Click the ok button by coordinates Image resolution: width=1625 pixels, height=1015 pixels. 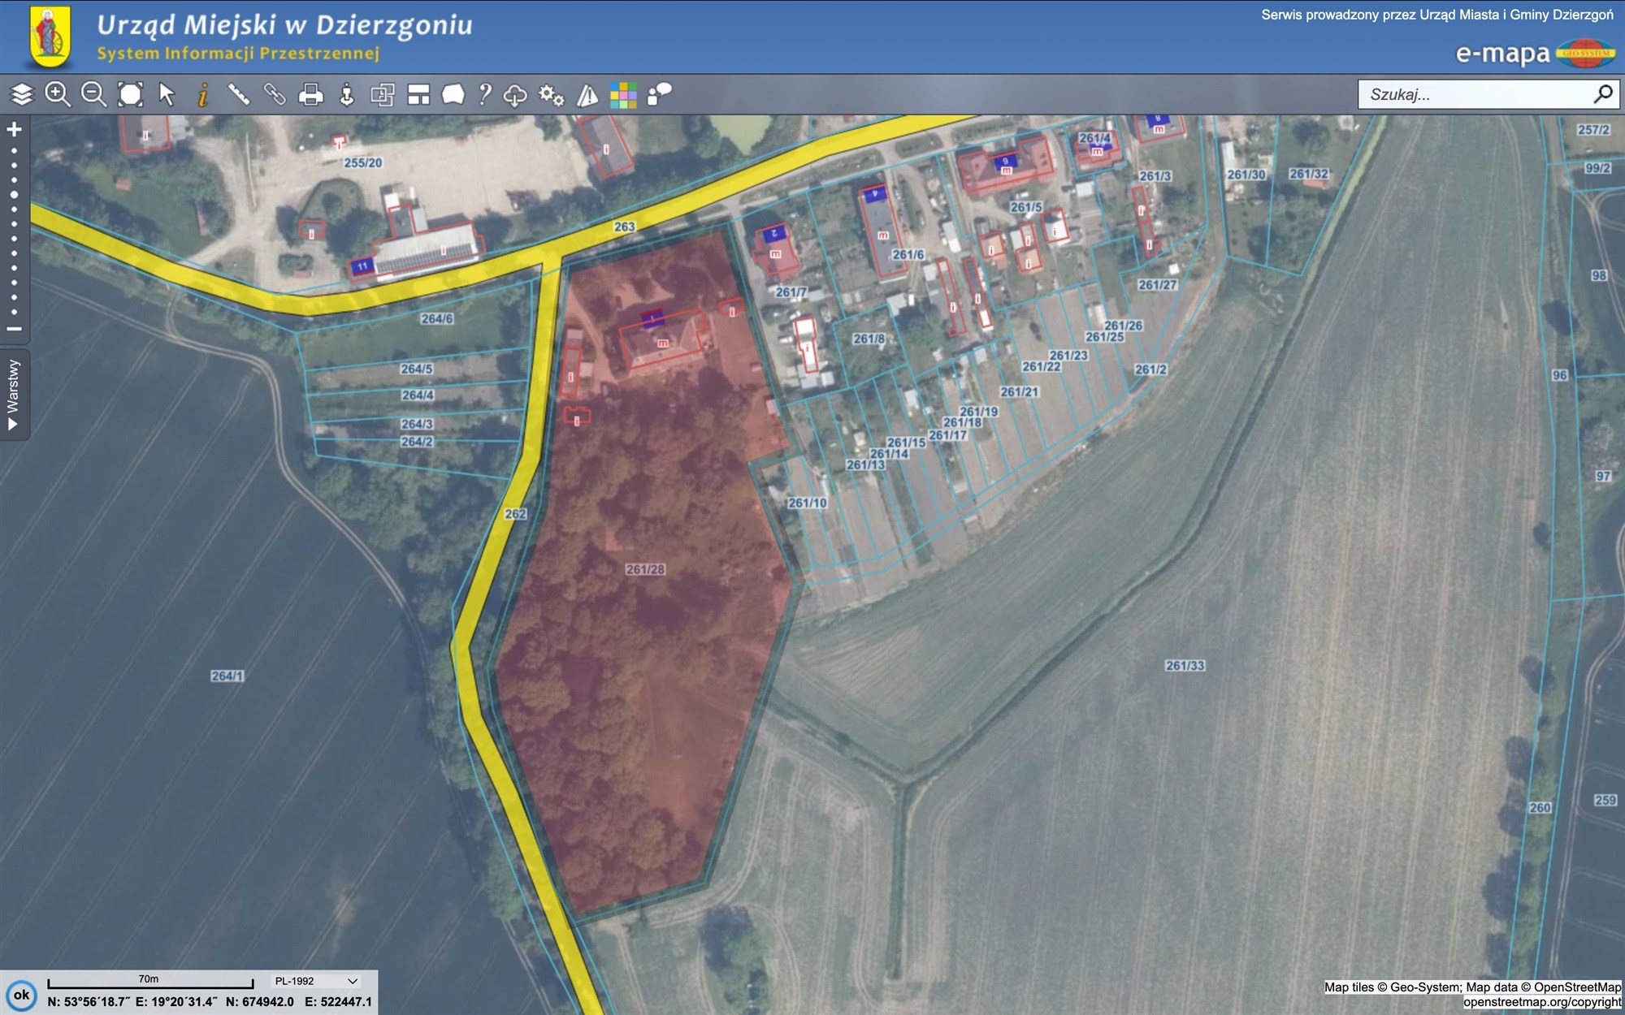coord(21,995)
